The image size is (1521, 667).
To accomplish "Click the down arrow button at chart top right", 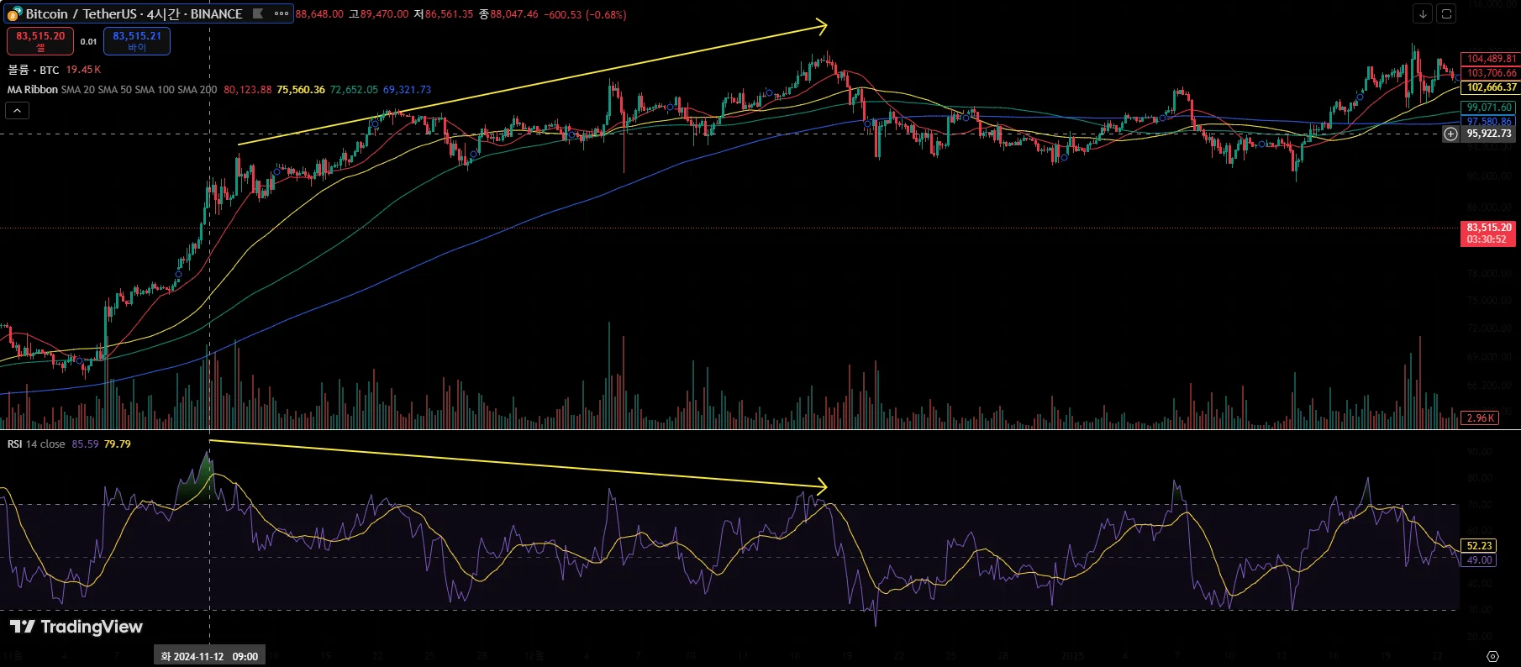I will tap(1423, 13).
